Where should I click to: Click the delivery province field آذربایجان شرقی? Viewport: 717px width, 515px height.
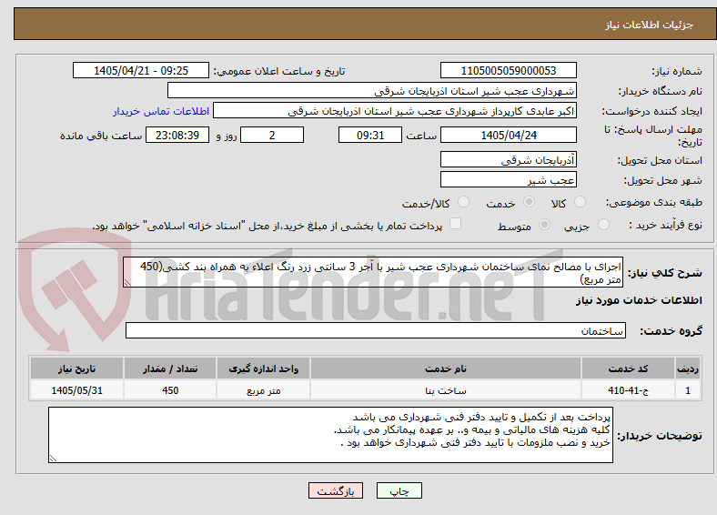[509, 159]
